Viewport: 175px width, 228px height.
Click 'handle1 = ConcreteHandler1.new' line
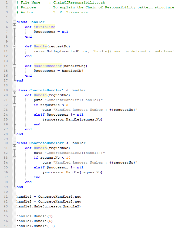(x=49, y=197)
